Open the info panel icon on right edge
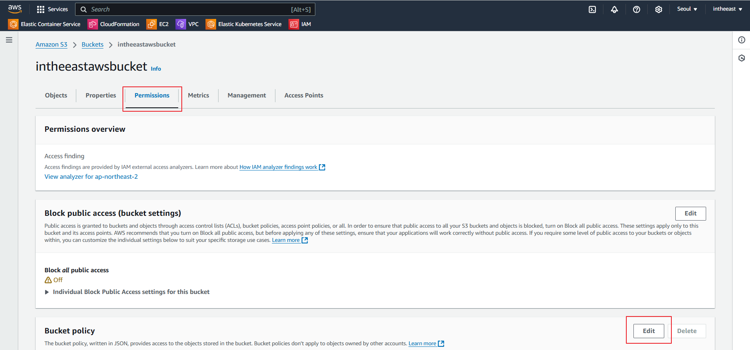This screenshot has height=350, width=750. tap(742, 40)
